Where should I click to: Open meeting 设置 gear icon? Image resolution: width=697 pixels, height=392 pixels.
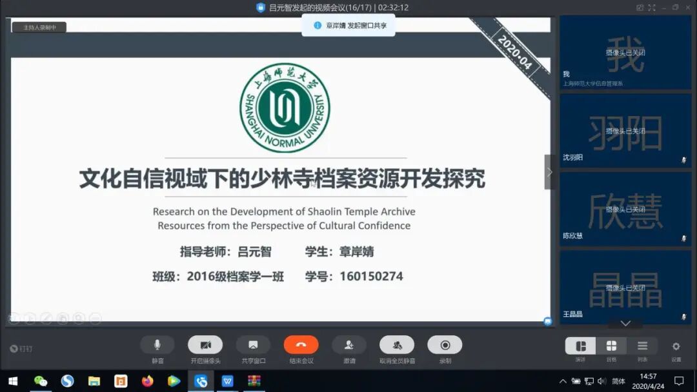point(676,346)
